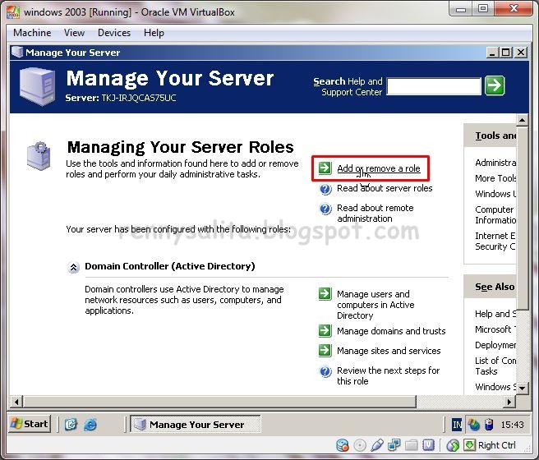The height and width of the screenshot is (460, 539).
Task: Click the tray icon next to the clock
Action: click(489, 425)
